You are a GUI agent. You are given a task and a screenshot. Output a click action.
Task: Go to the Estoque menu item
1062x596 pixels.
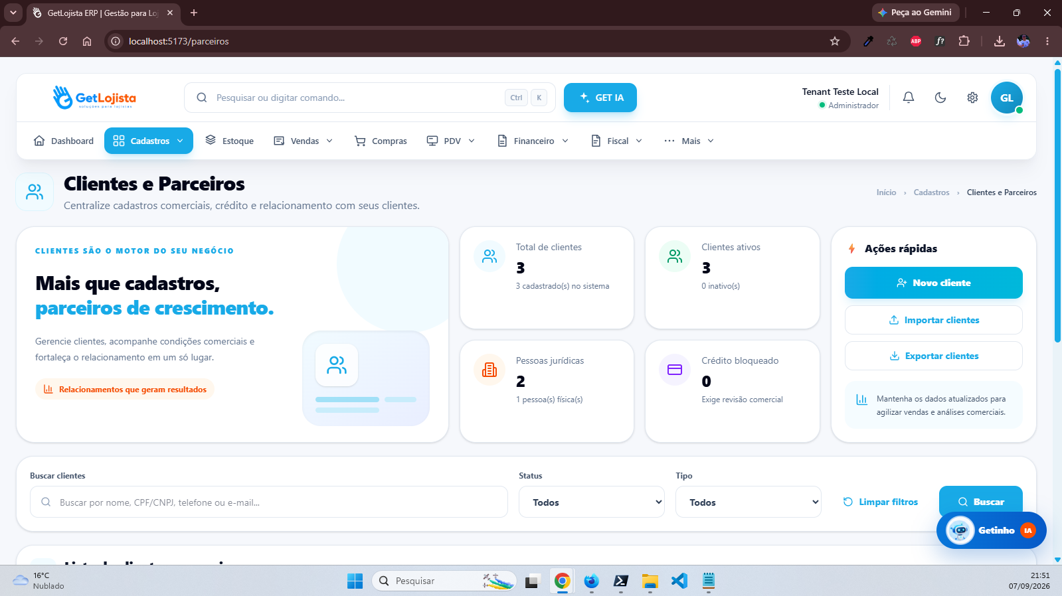click(x=230, y=141)
